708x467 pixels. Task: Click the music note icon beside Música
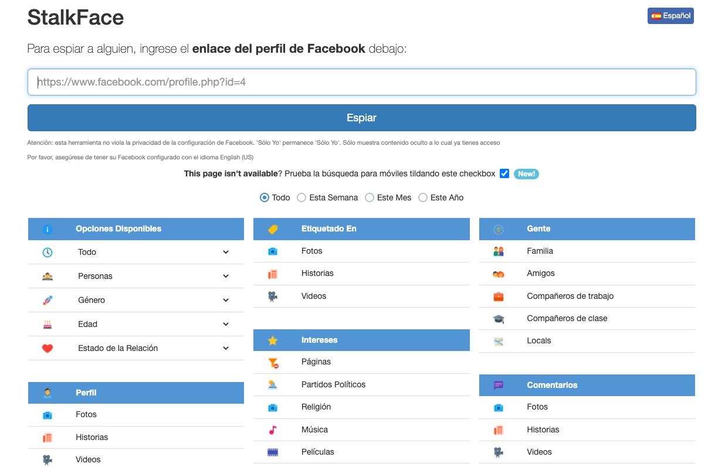[x=273, y=430]
